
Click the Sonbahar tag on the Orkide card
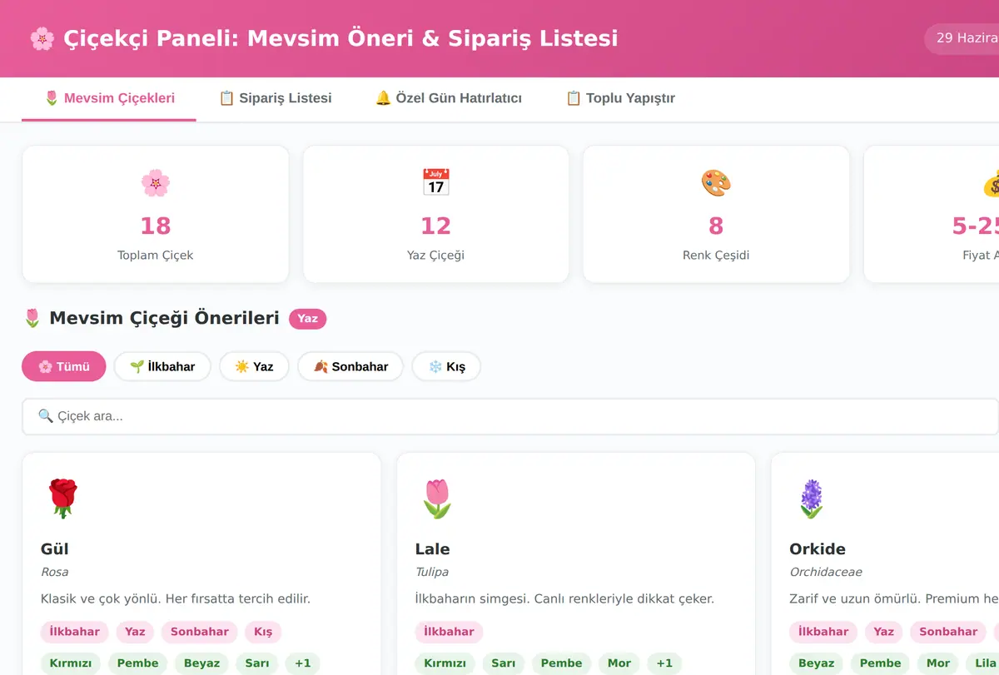pos(948,632)
